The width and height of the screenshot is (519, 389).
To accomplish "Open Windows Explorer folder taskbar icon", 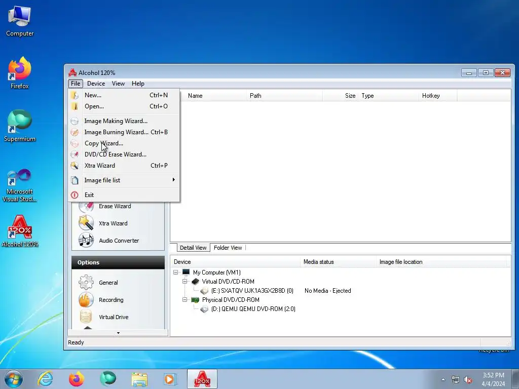I will tap(139, 379).
